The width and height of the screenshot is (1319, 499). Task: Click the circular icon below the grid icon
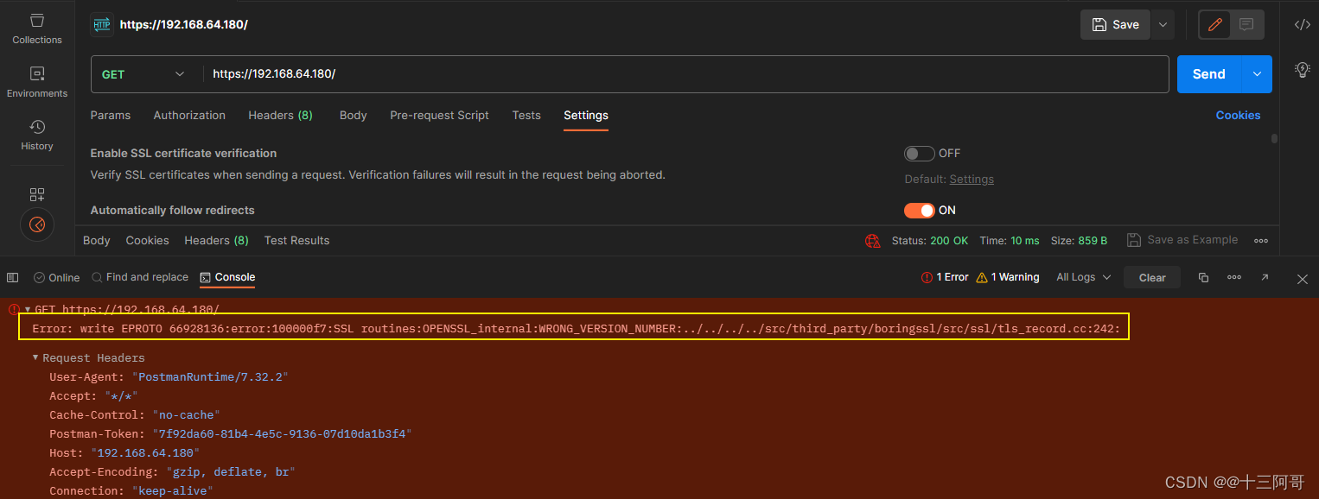(36, 224)
